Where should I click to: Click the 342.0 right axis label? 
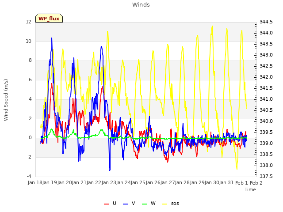(x=266, y=77)
